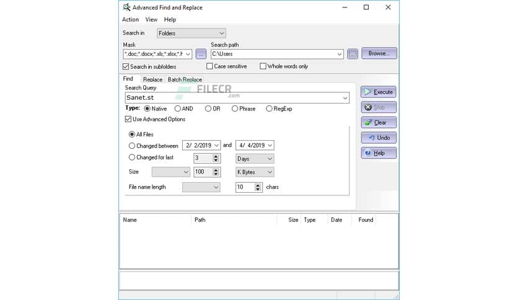Select AND query type
The width and height of the screenshot is (518, 300).
(x=178, y=108)
